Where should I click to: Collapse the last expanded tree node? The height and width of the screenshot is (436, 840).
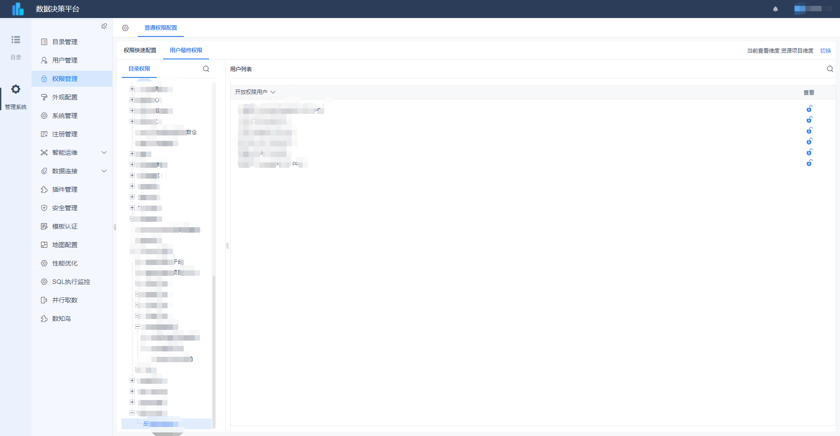pos(132,413)
